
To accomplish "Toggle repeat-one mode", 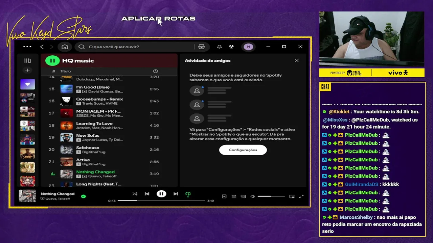I will 188,194.
